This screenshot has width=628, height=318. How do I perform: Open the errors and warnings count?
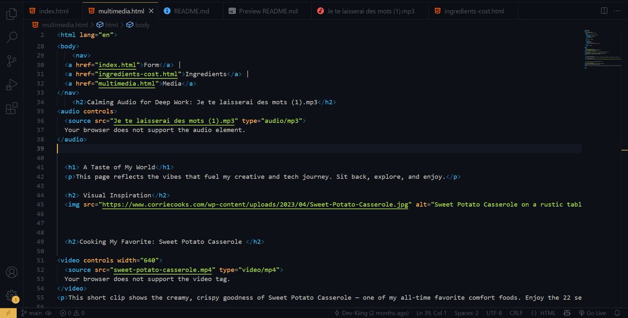point(72,313)
